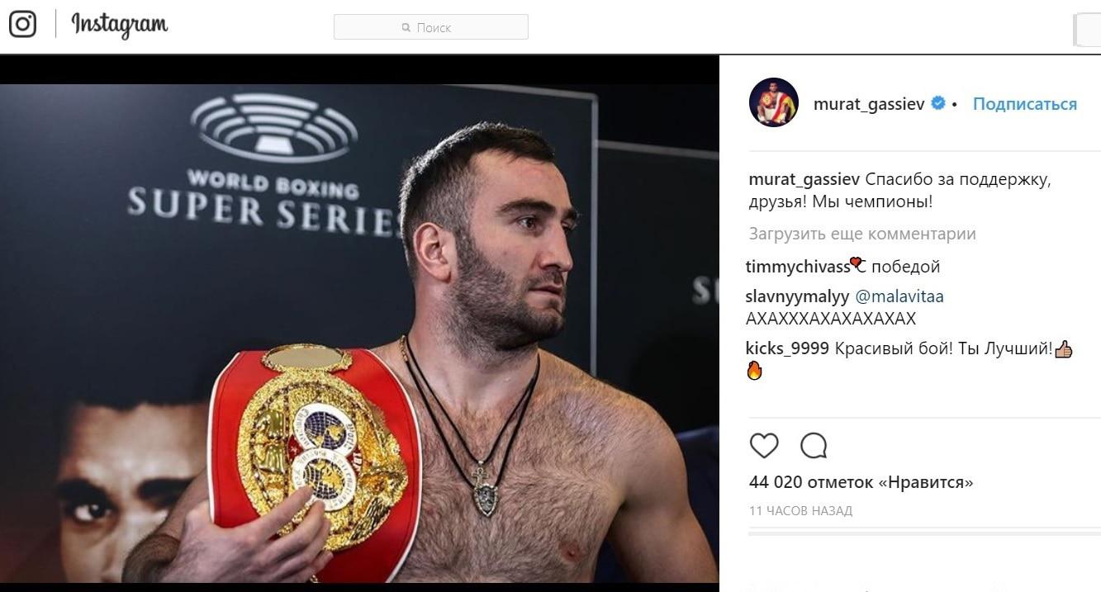The height and width of the screenshot is (592, 1101).
Task: Open murat_gassiev name in caption
Action: click(x=804, y=180)
